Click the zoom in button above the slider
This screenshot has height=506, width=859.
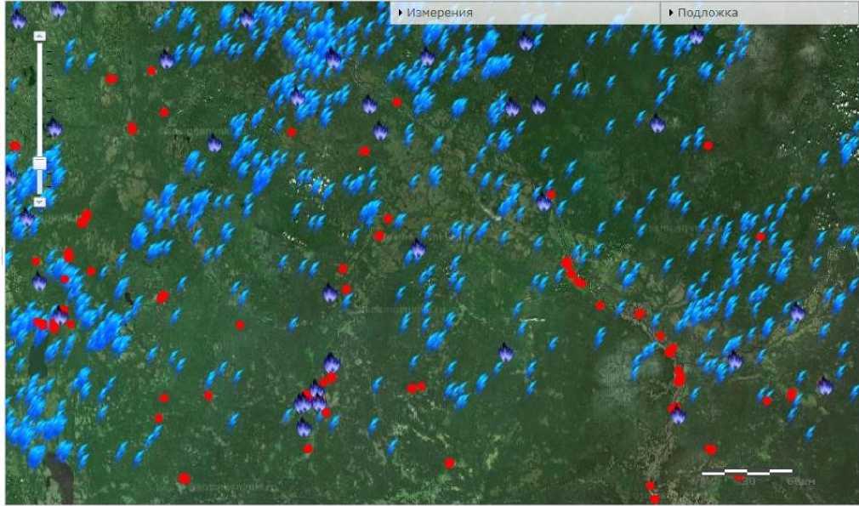[x=39, y=36]
